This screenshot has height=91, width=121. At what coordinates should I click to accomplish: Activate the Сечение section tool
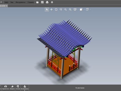coord(18,87)
